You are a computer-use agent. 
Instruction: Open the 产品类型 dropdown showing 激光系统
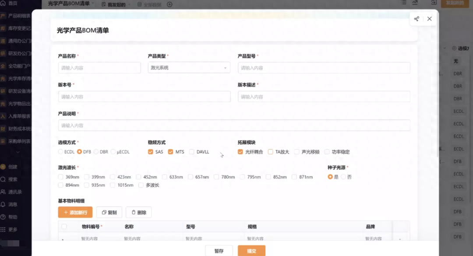[x=189, y=68]
